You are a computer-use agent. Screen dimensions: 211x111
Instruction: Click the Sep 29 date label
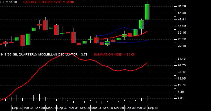[108, 108]
